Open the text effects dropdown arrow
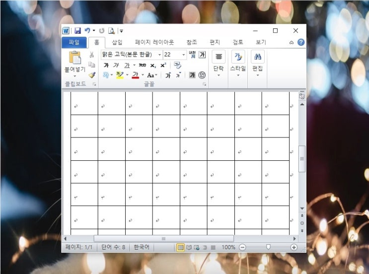Image resolution: width=369 pixels, height=274 pixels. (112, 75)
